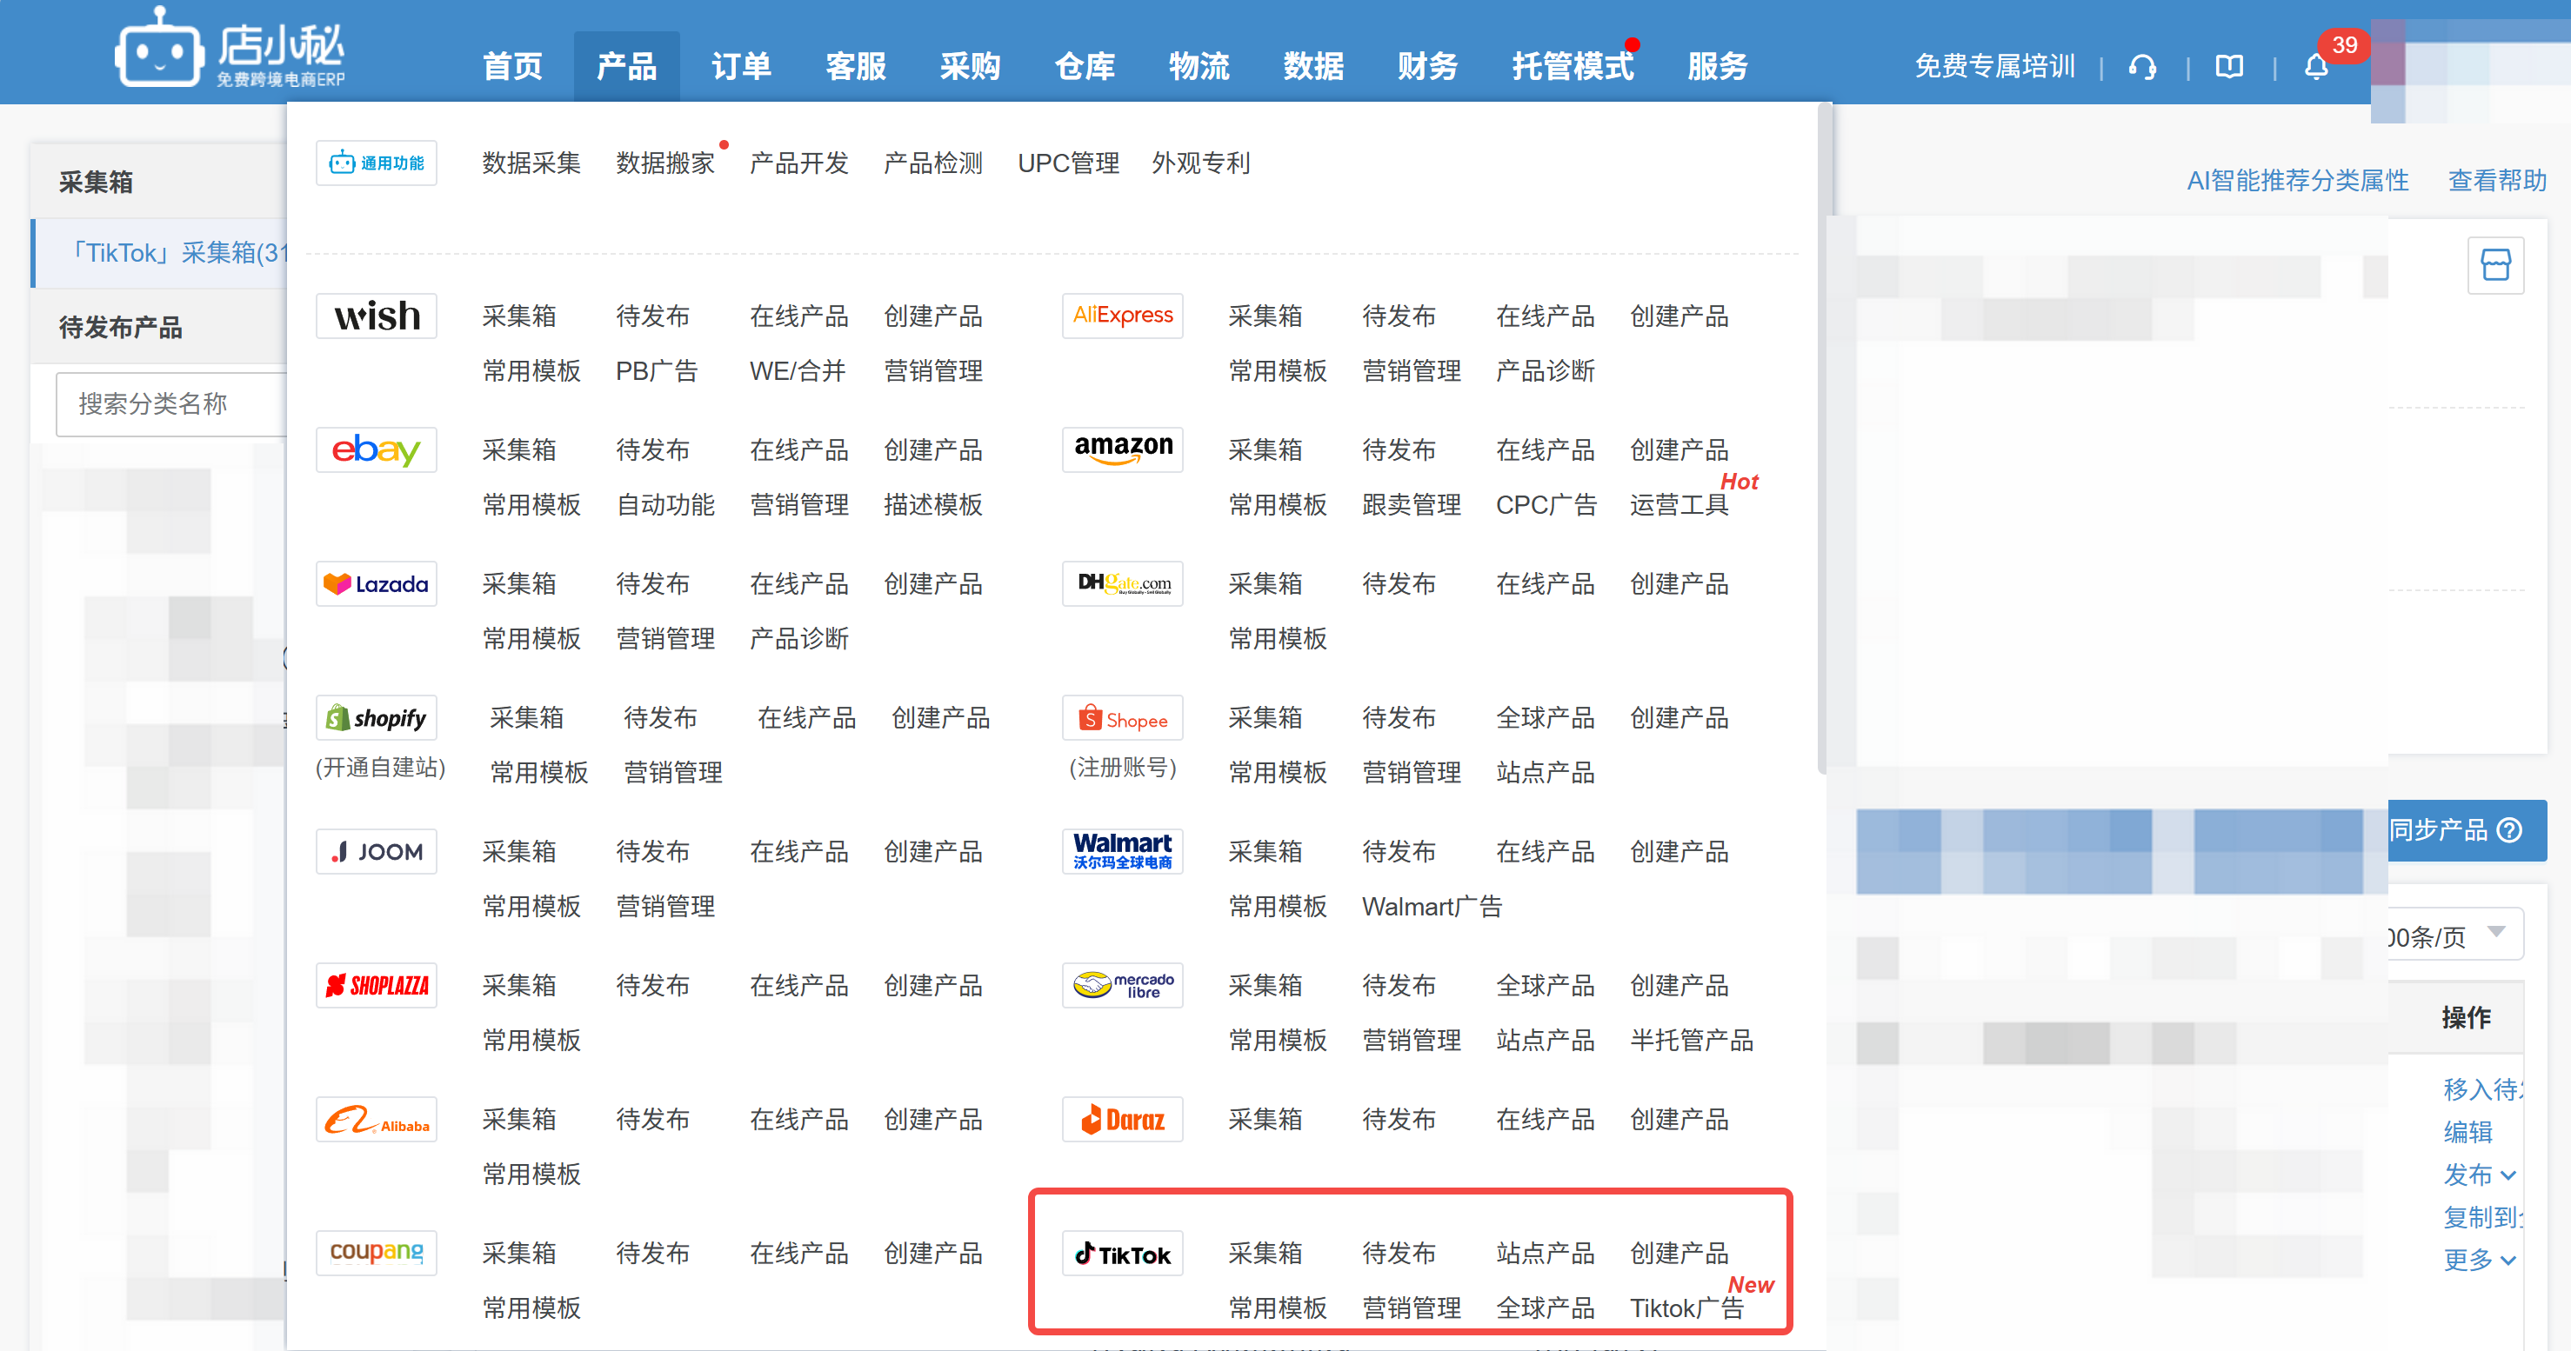Open Lazada 产品诊断 menu entry
The image size is (2571, 1351).
(798, 639)
